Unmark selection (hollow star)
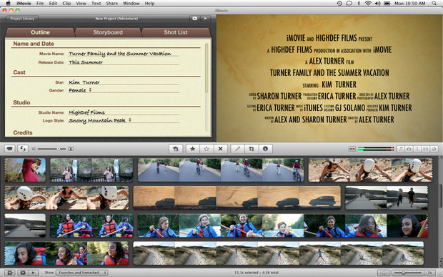Image resolution: width=443 pixels, height=277 pixels. [x=206, y=149]
